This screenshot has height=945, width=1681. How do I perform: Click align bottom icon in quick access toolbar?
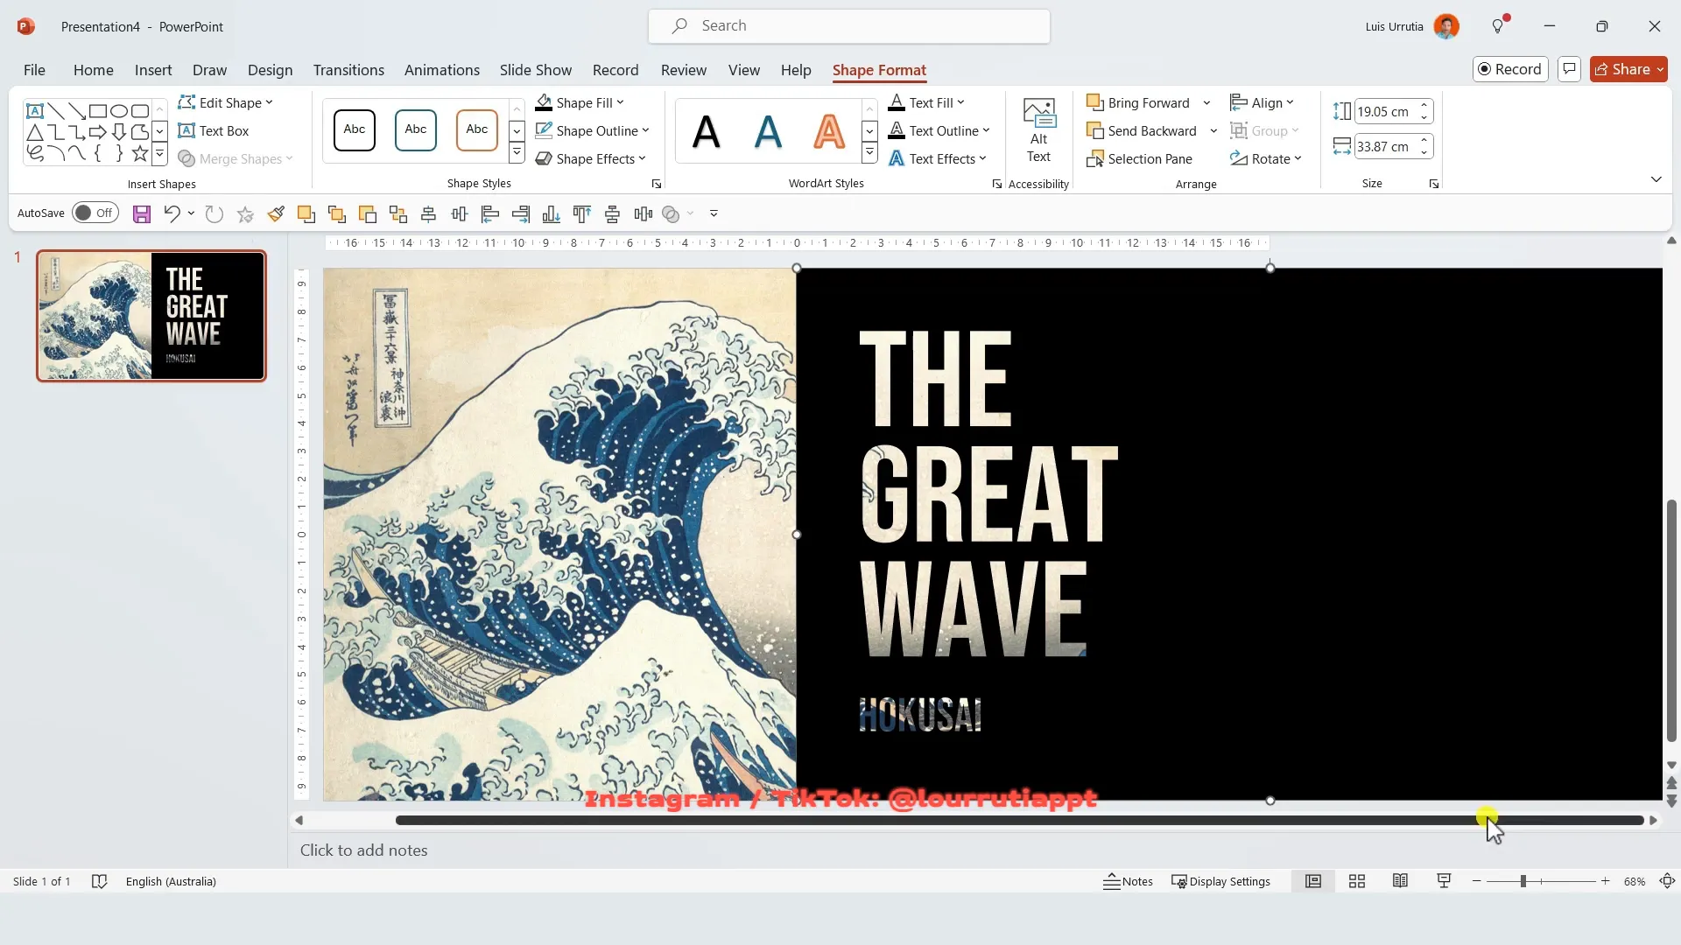(552, 213)
